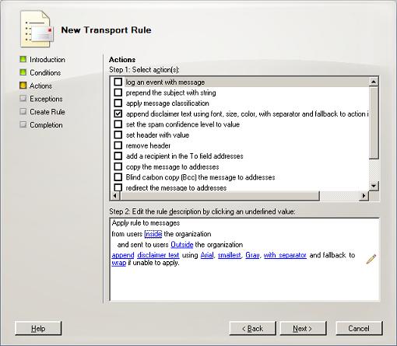The height and width of the screenshot is (346, 397).
Task: Check 'set the spam confidence level to value'
Action: 118,124
